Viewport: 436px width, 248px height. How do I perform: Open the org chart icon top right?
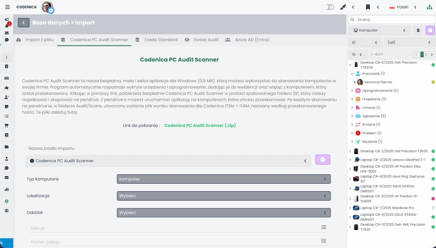(430, 7)
